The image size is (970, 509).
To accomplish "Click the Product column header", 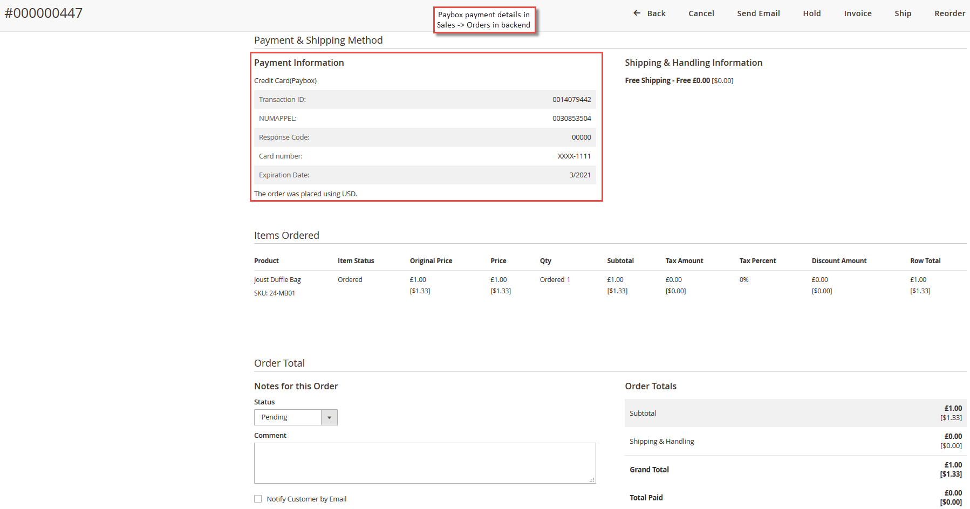I will pos(267,261).
